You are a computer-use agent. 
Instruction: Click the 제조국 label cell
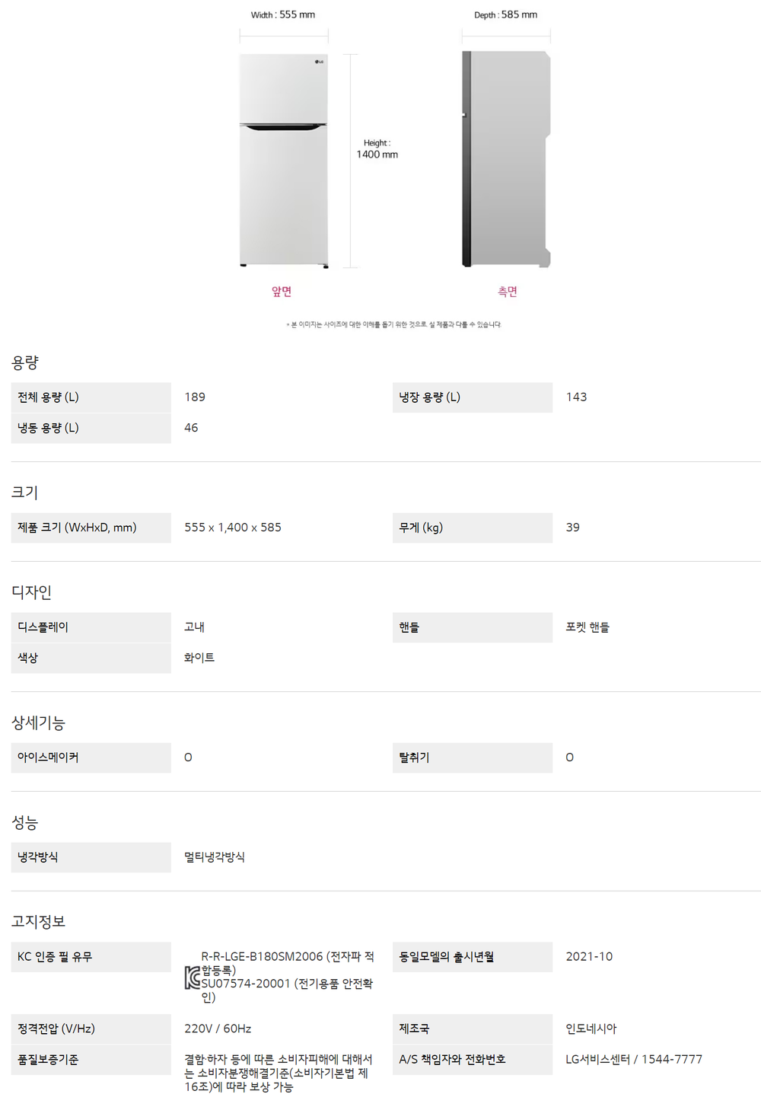tap(472, 1029)
